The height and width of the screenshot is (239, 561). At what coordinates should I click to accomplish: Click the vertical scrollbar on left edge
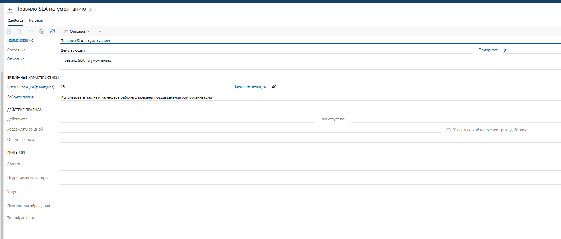[x=2, y=145]
